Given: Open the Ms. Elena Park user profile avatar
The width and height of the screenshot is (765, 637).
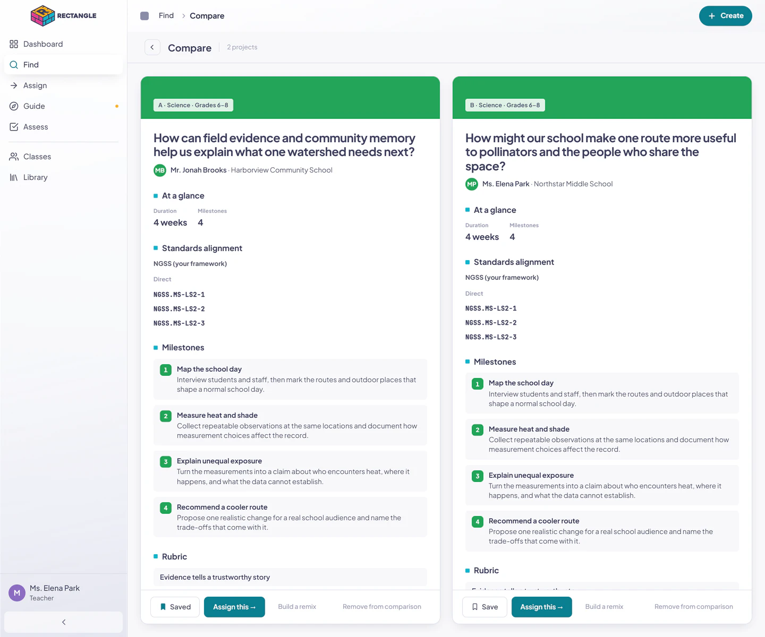Looking at the screenshot, I should tap(17, 593).
